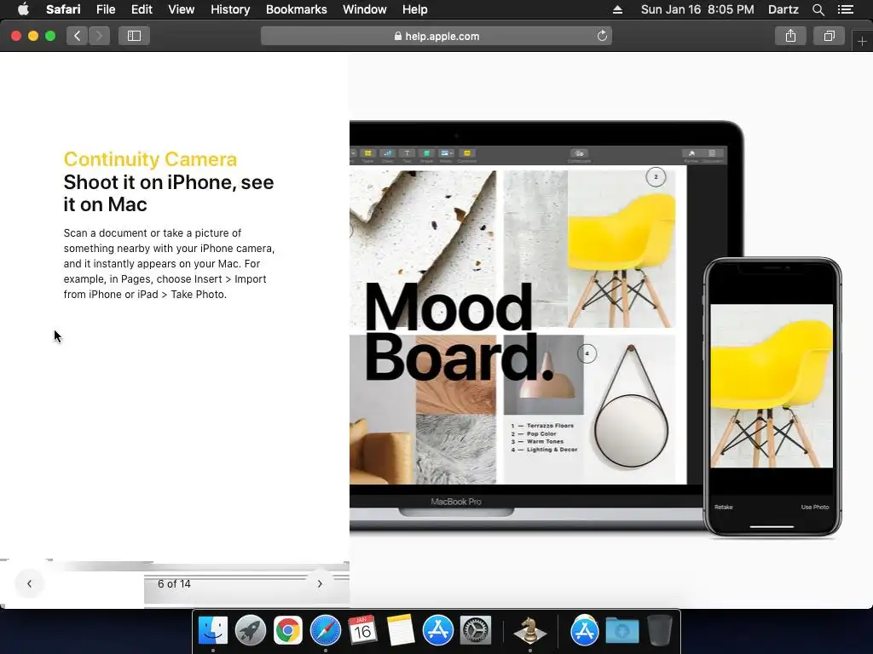Open Notification Center list icon
The height and width of the screenshot is (654, 873).
(846, 9)
